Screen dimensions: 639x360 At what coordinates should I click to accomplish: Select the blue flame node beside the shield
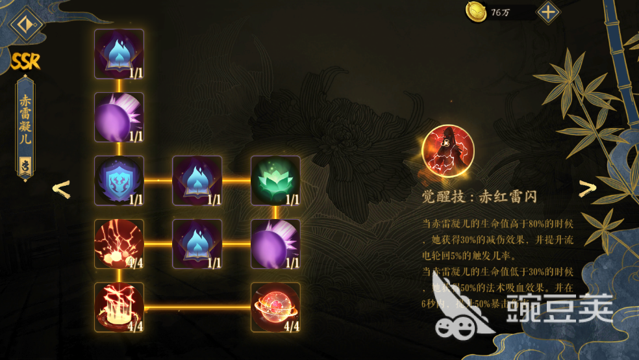coord(197,181)
